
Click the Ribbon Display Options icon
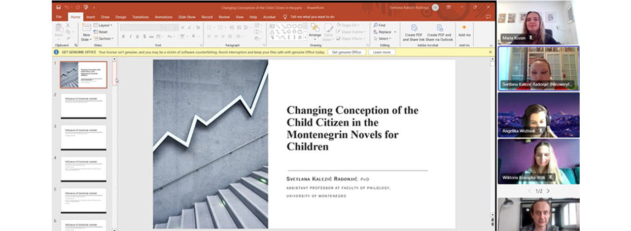point(449,7)
